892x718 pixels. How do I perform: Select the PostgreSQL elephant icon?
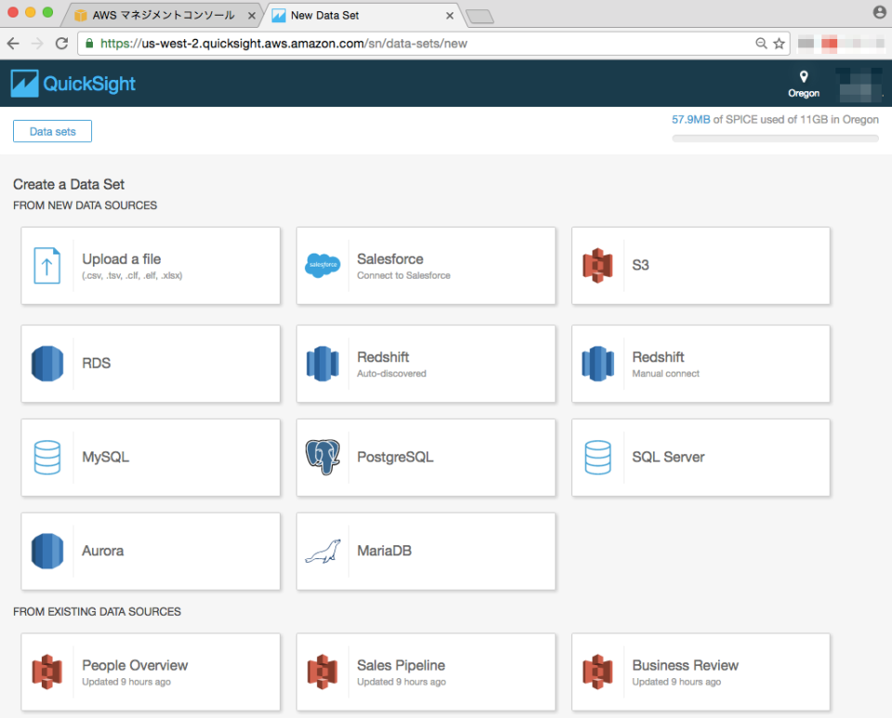[322, 457]
